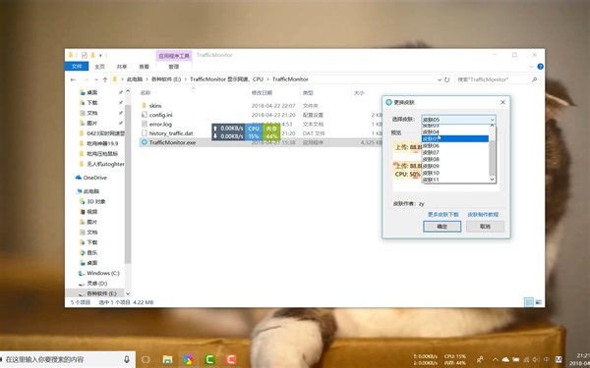Customize quick access toolbar dropdown arrow
The image size is (590, 368).
point(100,55)
